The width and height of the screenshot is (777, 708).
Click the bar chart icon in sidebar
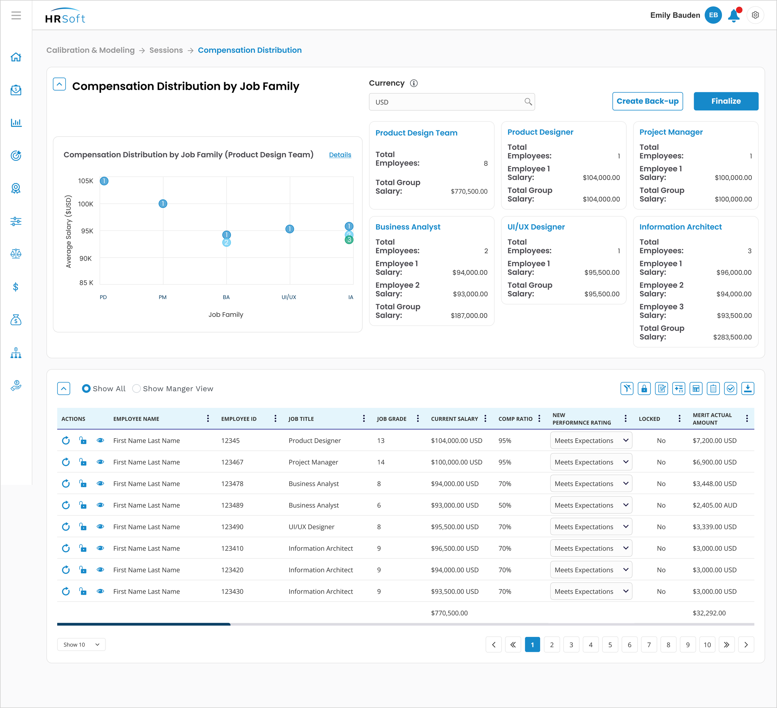(x=16, y=123)
